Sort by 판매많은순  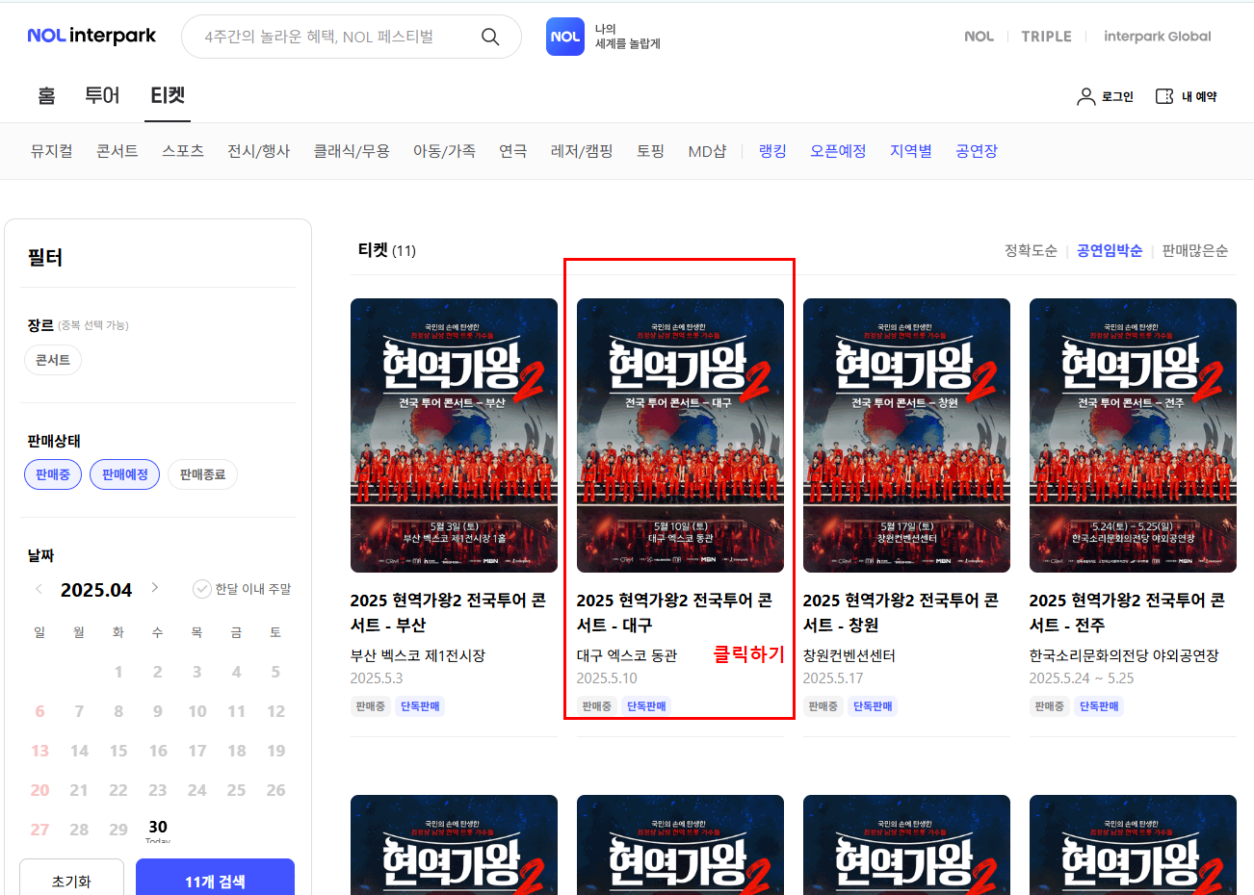point(1195,250)
